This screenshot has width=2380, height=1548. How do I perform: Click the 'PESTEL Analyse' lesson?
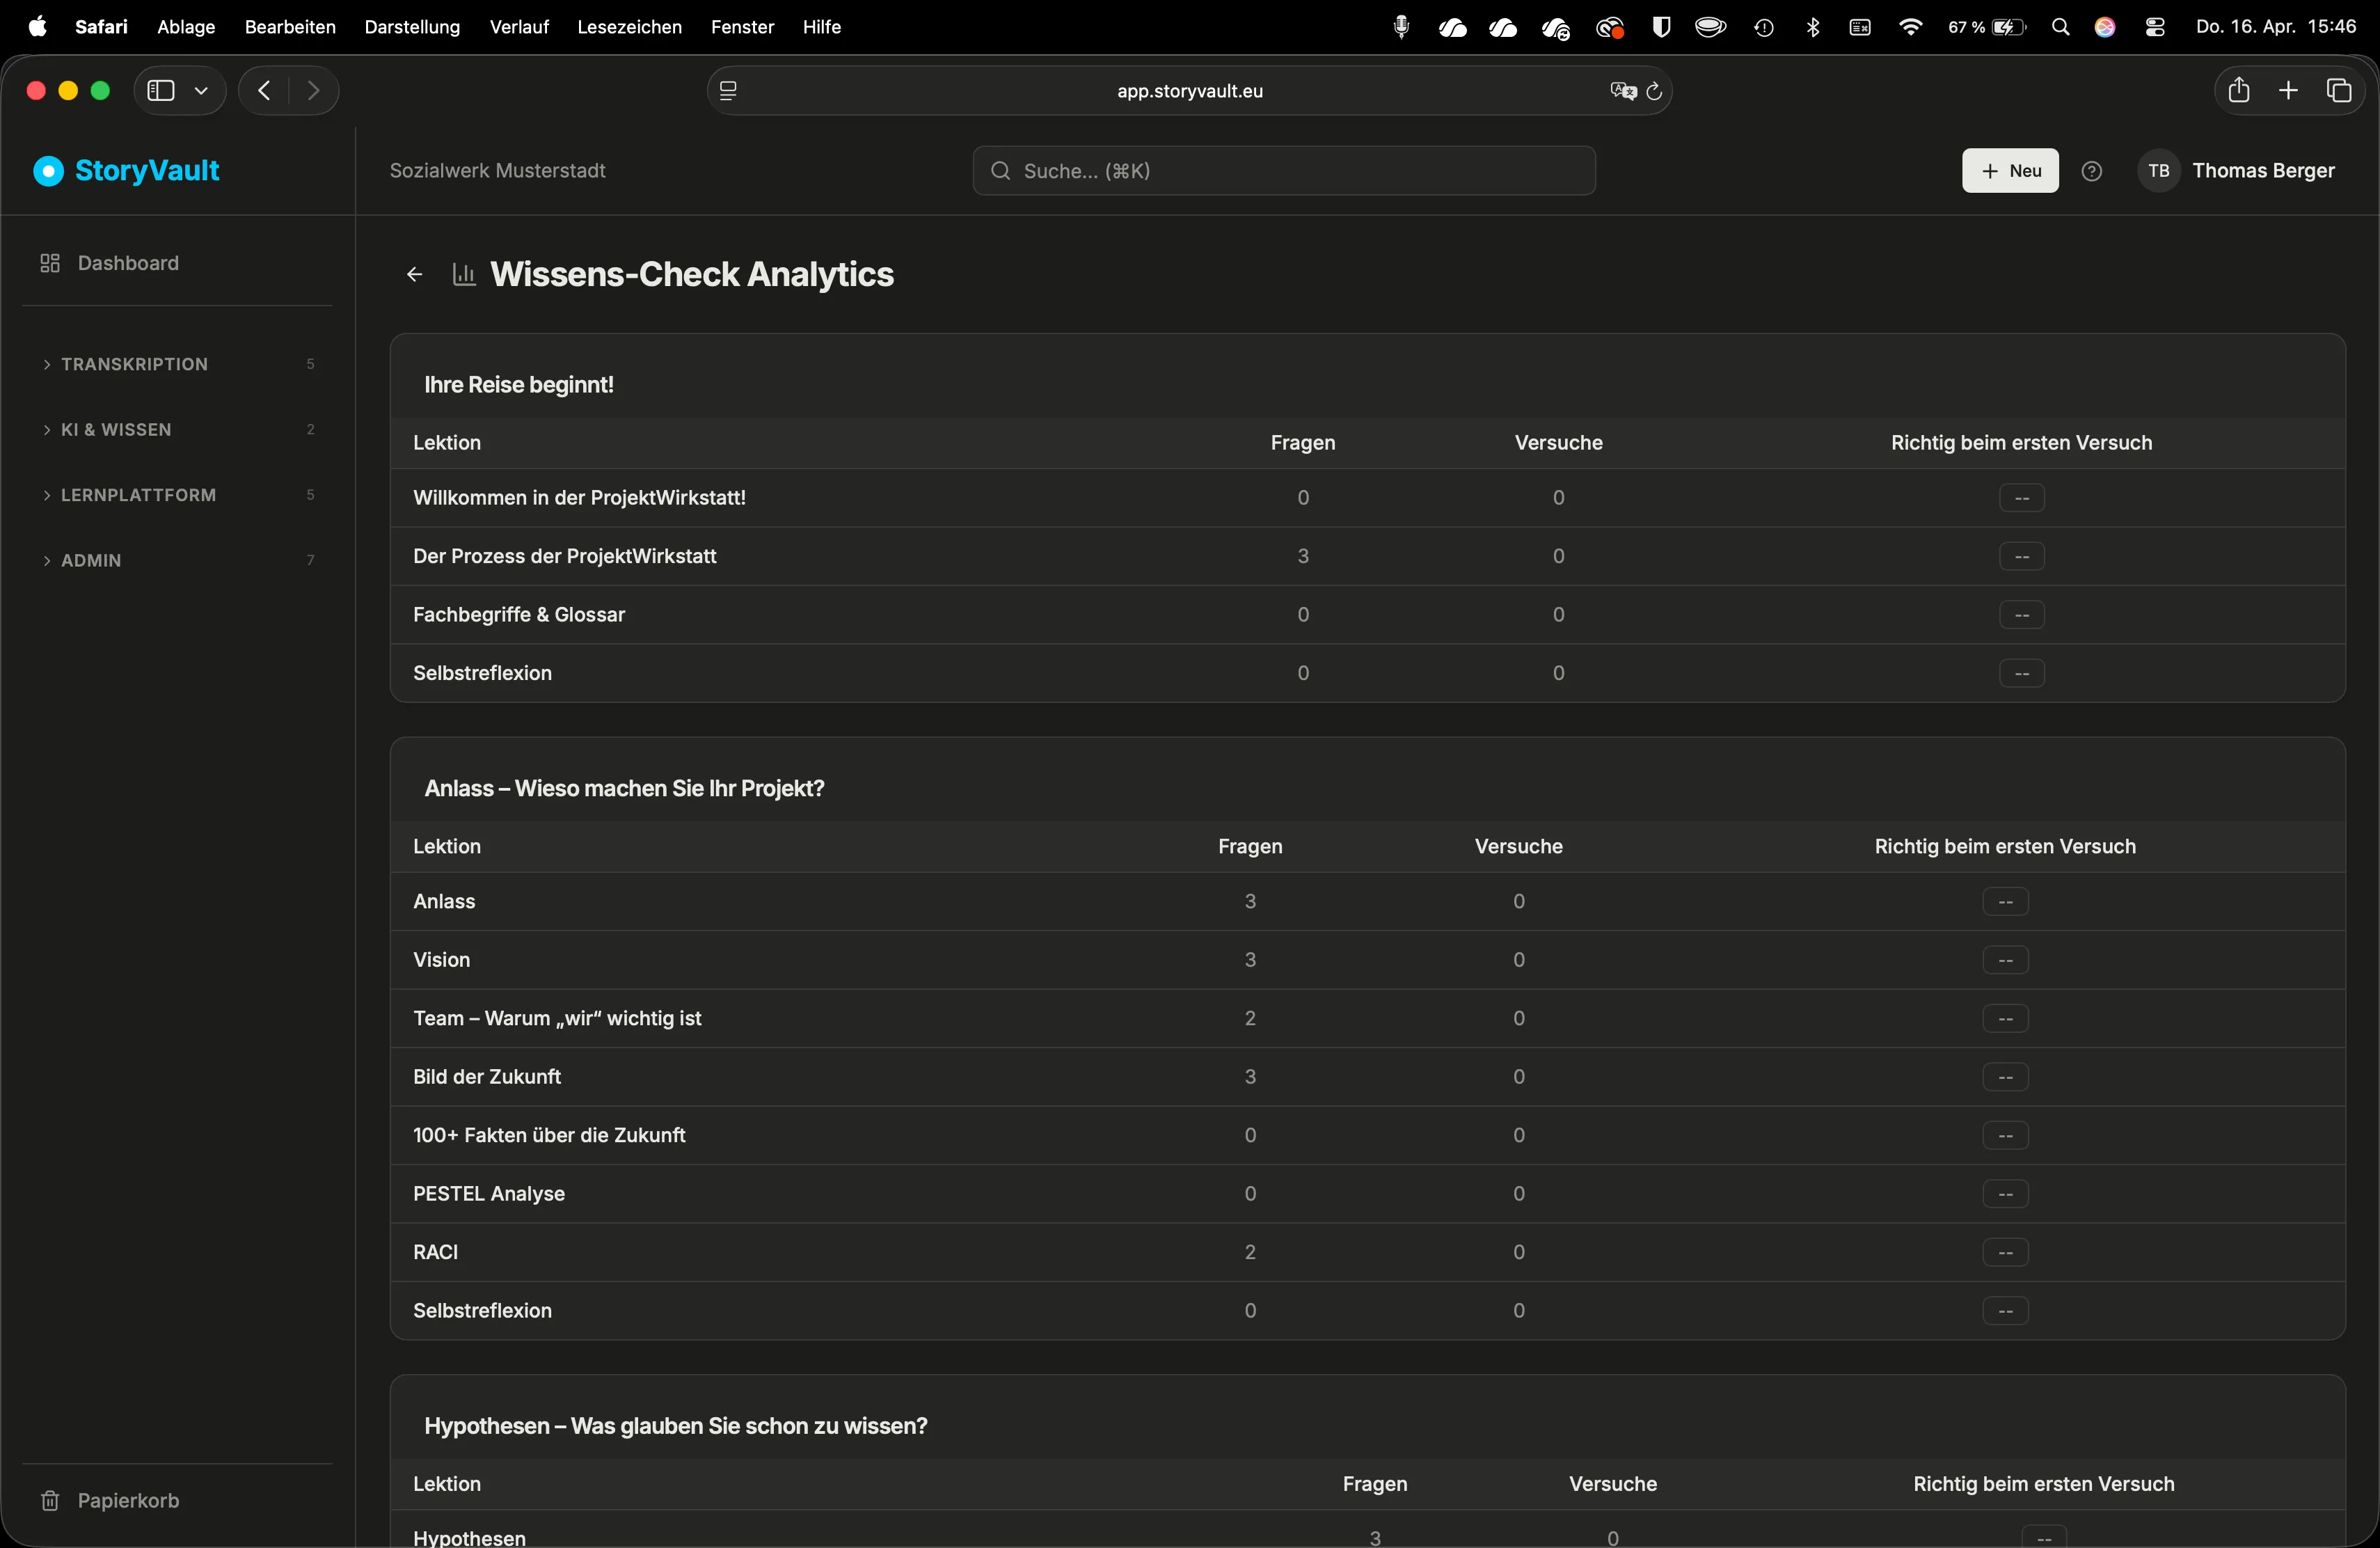(489, 1194)
